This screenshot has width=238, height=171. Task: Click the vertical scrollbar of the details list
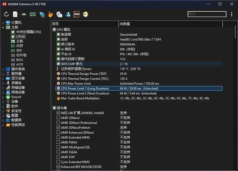pos(235,97)
